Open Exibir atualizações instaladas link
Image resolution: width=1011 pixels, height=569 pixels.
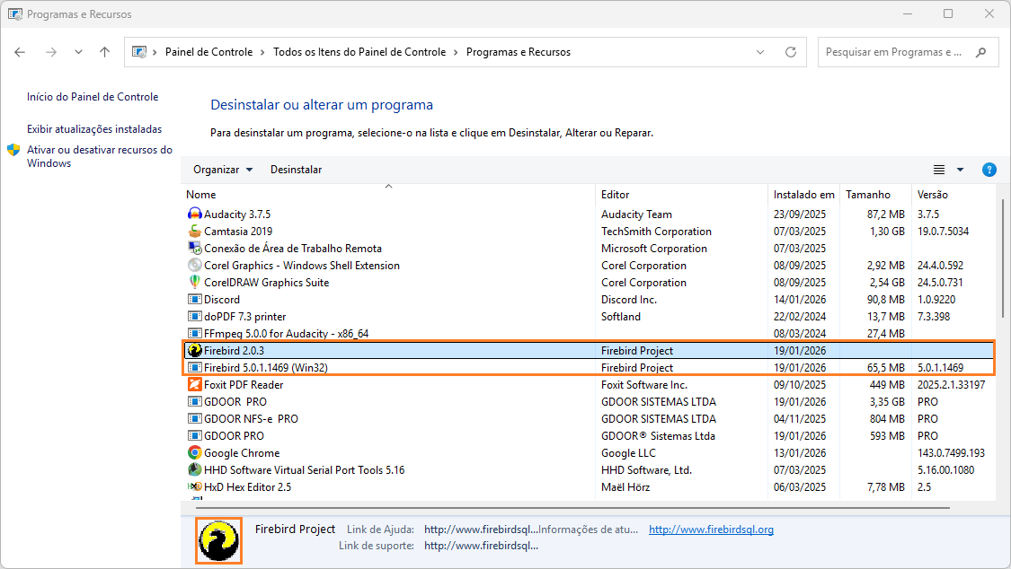pyautogui.click(x=94, y=129)
